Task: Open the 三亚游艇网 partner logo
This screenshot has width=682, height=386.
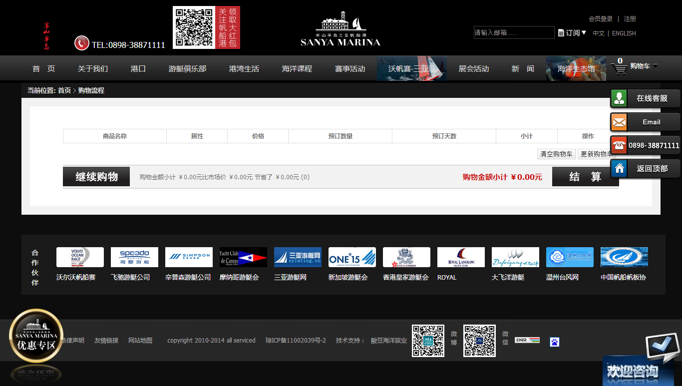Action: point(298,257)
